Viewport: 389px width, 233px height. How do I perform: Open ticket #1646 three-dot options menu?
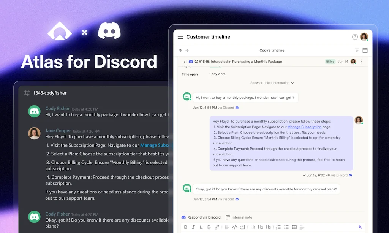pyautogui.click(x=361, y=62)
